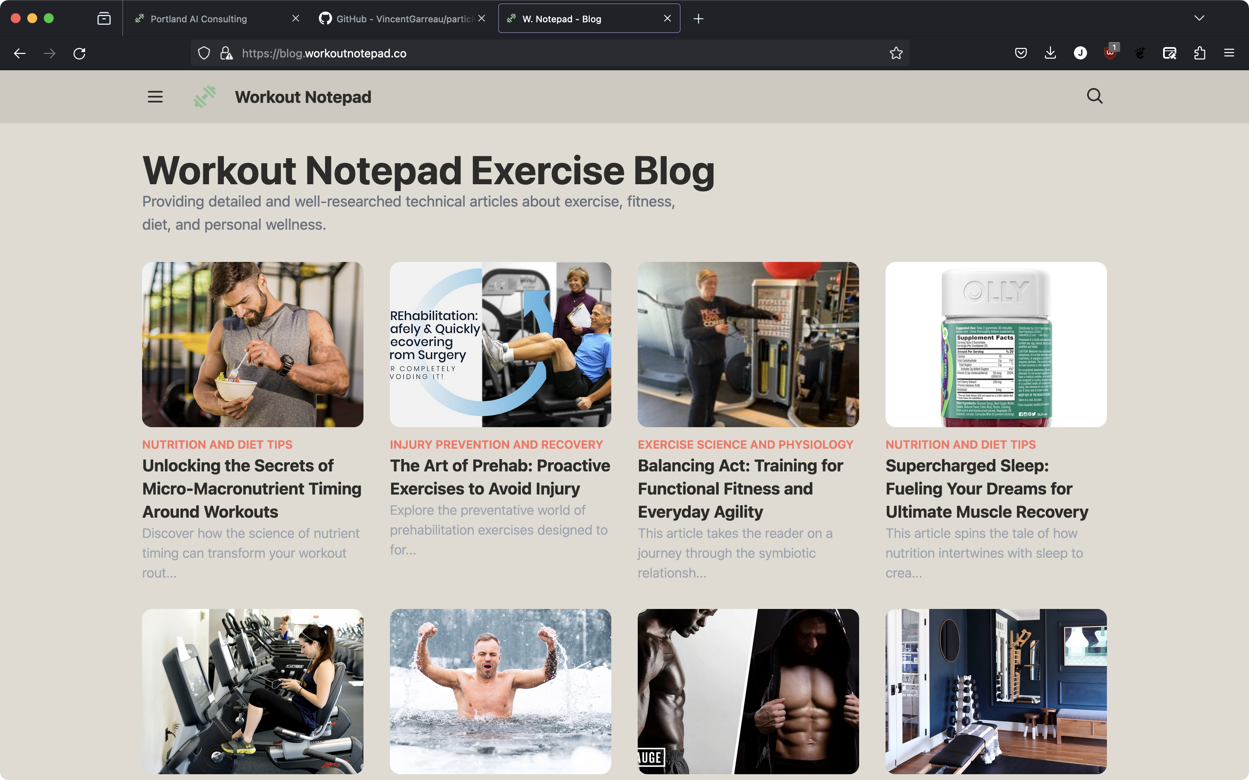Click the Workout Notepad dumbbell logo
Viewport: 1249px width, 780px height.
[205, 97]
